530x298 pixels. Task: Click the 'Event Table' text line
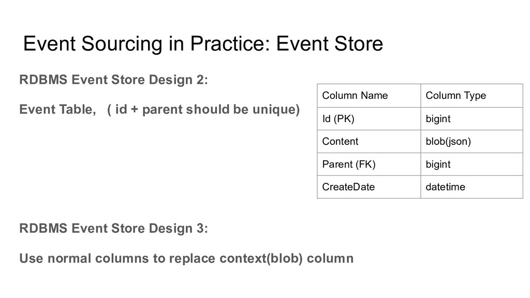click(x=159, y=110)
